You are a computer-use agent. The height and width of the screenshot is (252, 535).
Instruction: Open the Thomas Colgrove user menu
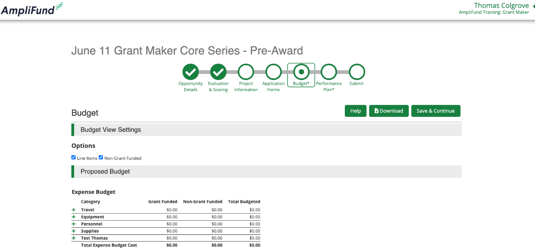coord(501,6)
